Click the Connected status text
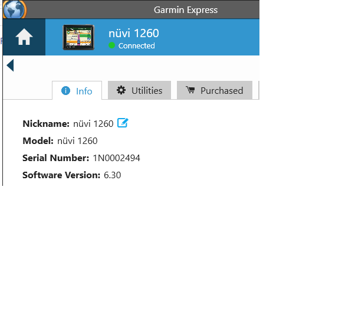342x311 pixels. pyautogui.click(x=137, y=46)
